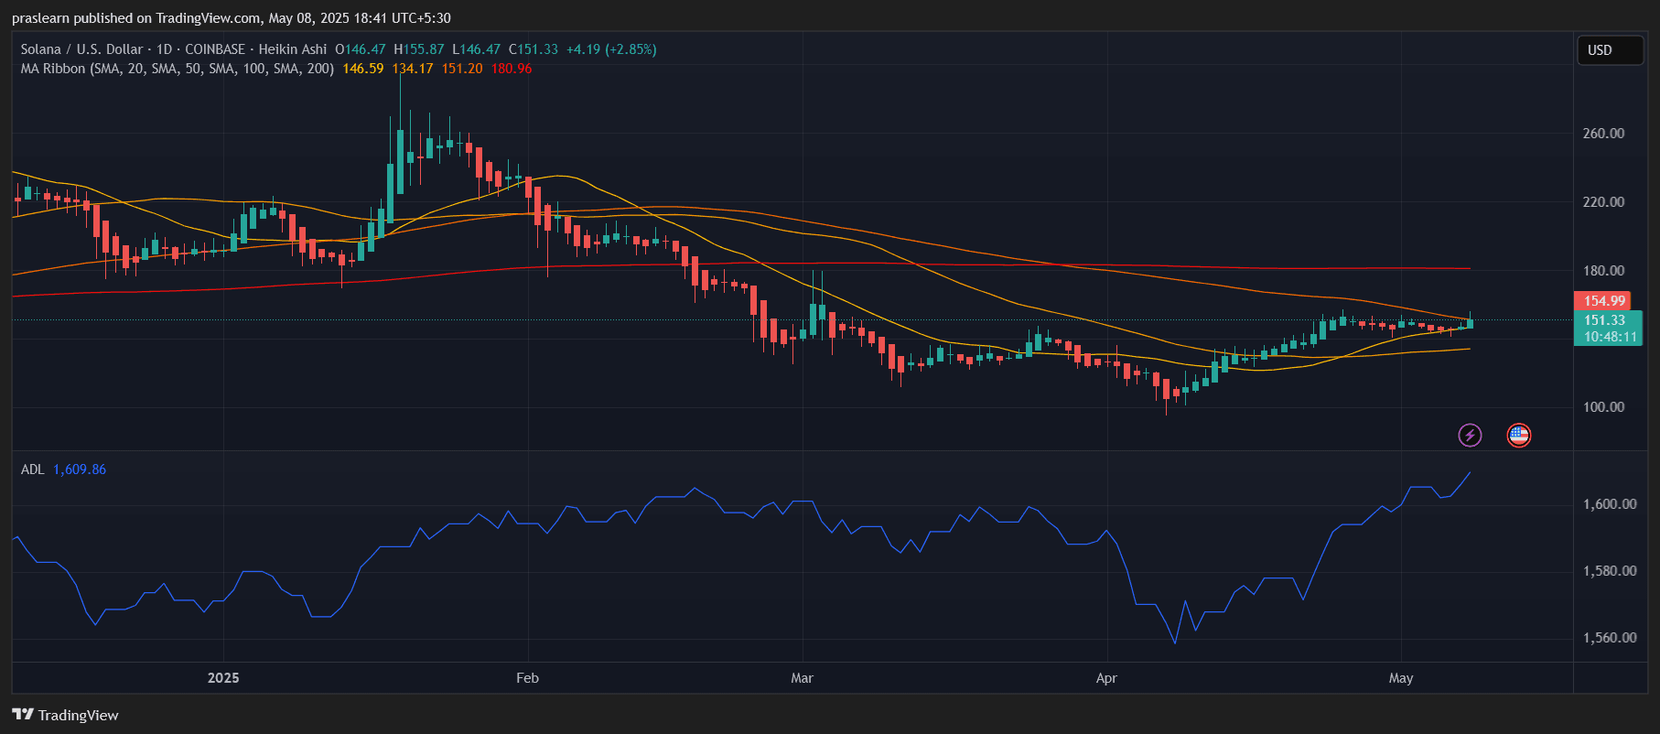1660x734 pixels.
Task: Click the 260.00 level on price scale
Action: pos(1603,134)
